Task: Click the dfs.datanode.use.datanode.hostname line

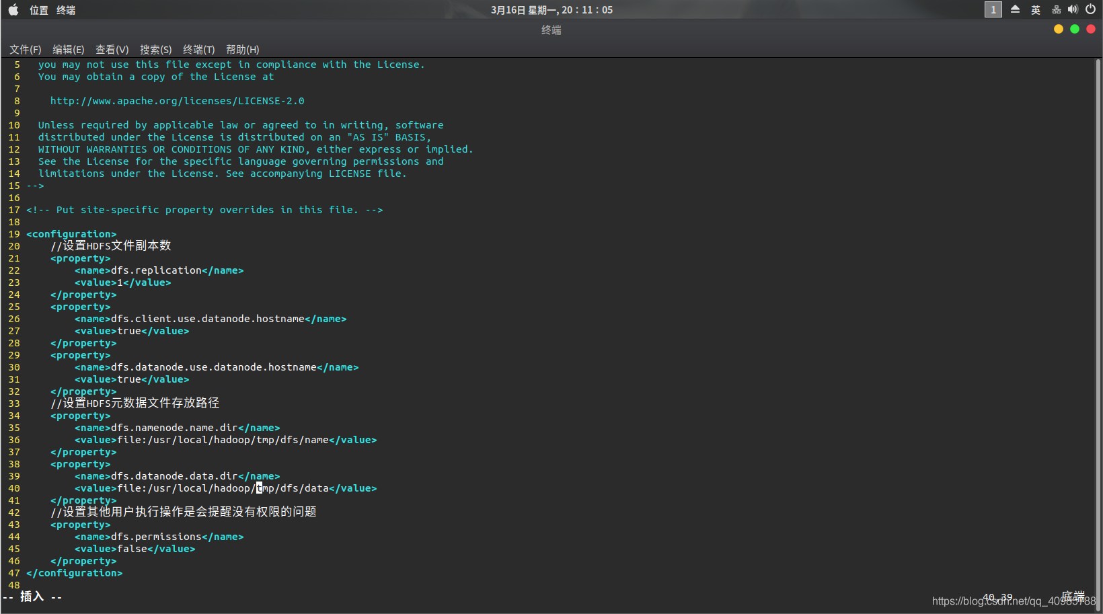Action: tap(217, 367)
